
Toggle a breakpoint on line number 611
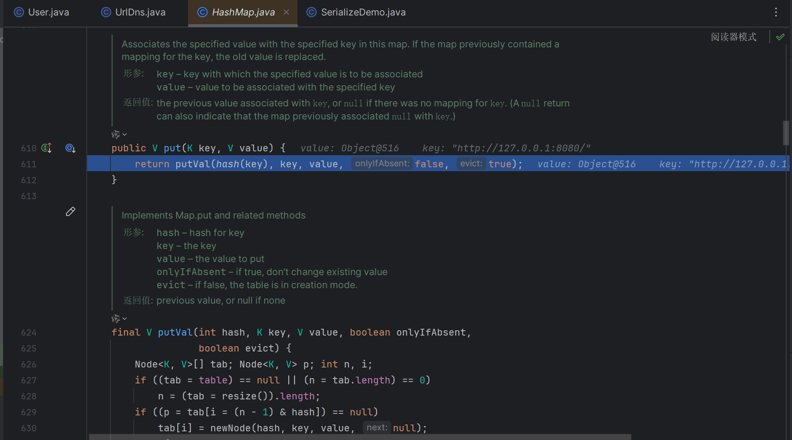point(29,164)
